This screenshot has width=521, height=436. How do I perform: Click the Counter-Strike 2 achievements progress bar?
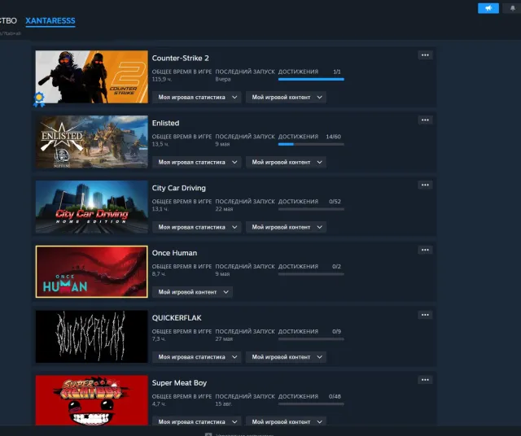coord(311,80)
